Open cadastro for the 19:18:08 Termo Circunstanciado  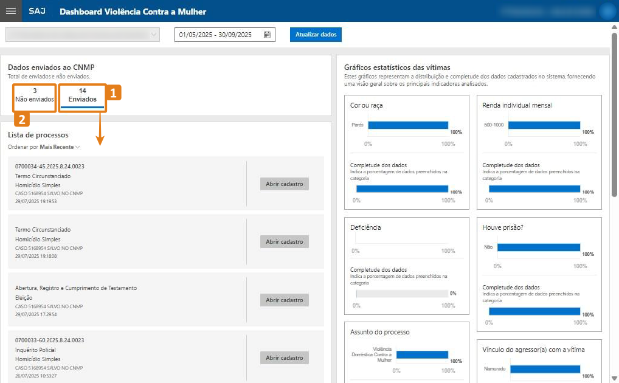click(x=284, y=242)
